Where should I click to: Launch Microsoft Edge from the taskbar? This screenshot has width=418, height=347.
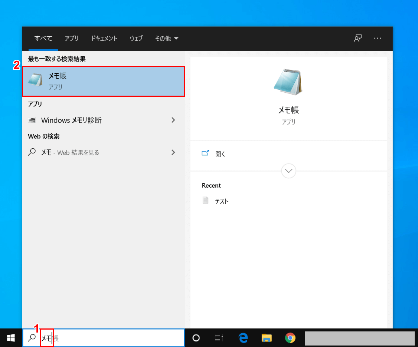tap(243, 338)
